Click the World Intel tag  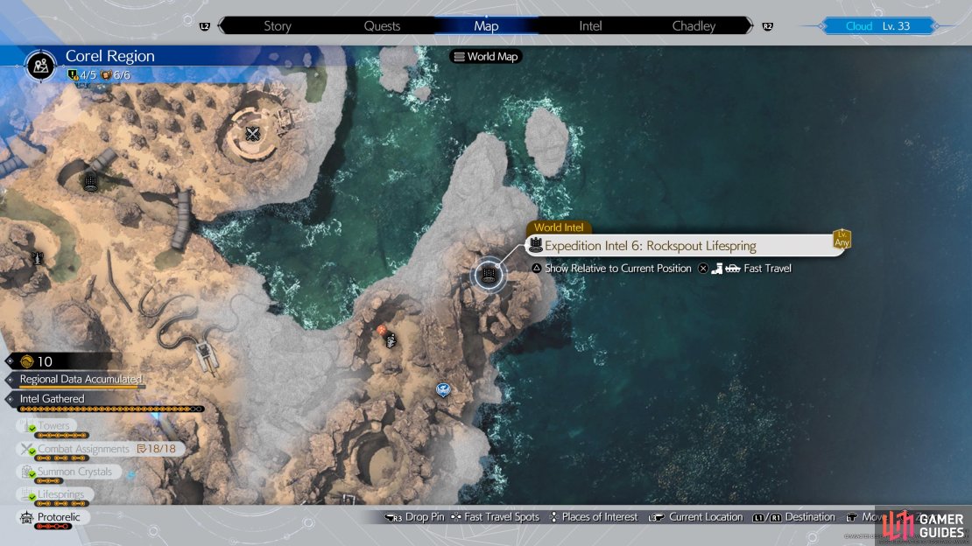[x=559, y=227]
